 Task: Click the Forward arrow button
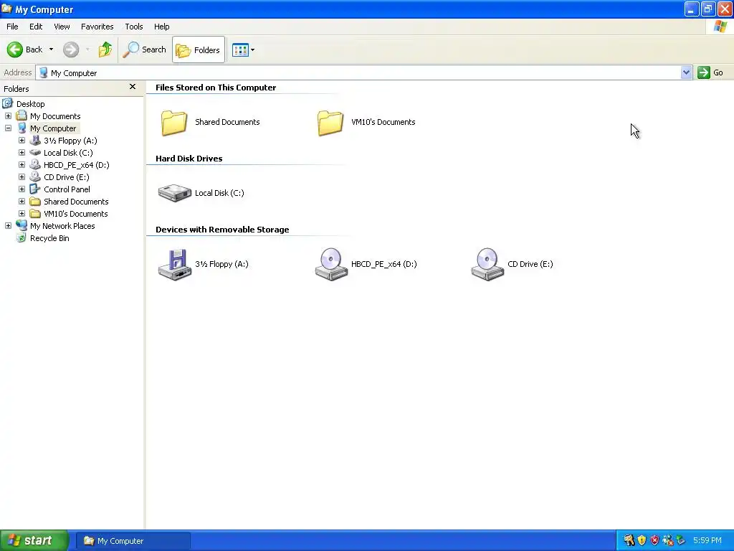[x=71, y=50]
